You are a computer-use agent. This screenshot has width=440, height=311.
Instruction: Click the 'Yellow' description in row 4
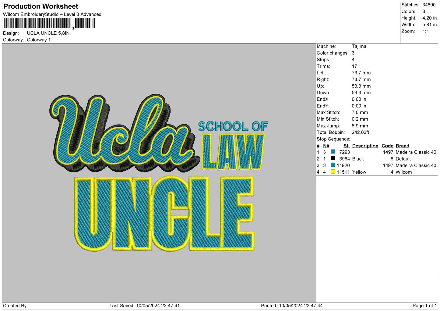click(x=359, y=172)
